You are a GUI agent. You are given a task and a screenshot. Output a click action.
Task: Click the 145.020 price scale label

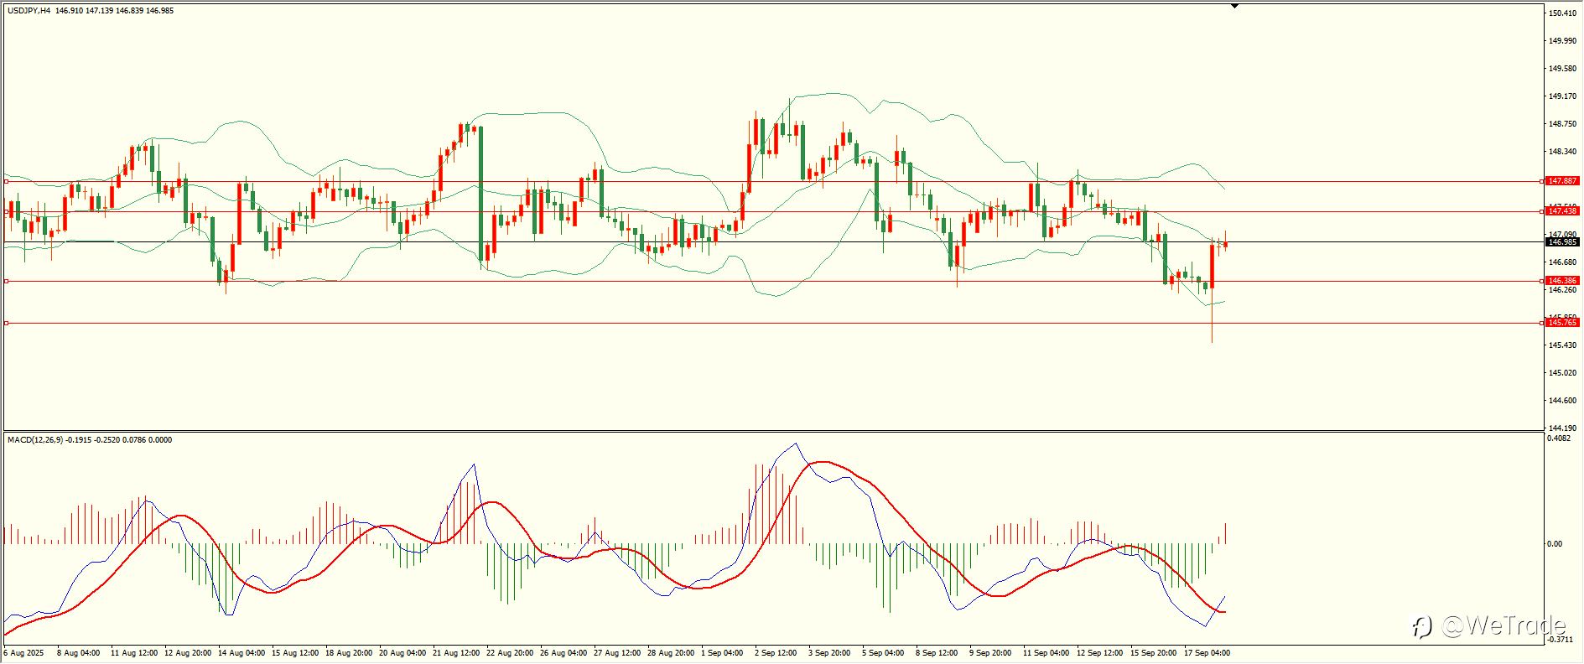click(x=1562, y=373)
